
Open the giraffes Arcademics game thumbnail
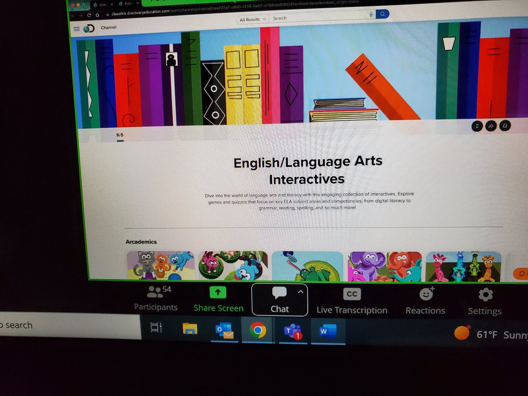(464, 267)
